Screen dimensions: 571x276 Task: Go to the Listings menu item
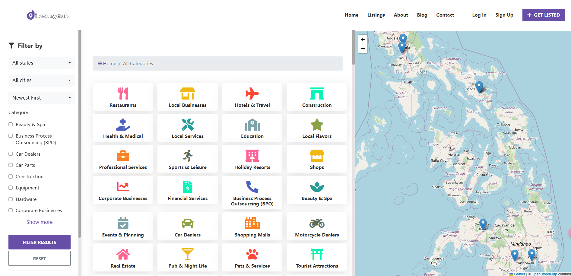376,15
